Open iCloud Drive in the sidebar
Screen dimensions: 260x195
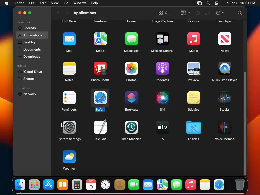[x=32, y=72]
